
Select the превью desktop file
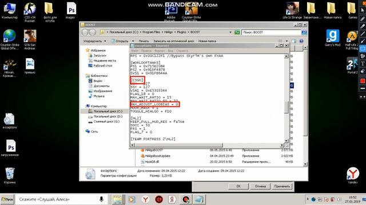pyautogui.click(x=30, y=66)
